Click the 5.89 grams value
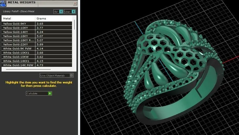The height and width of the screenshot is (135, 239). coord(40,44)
